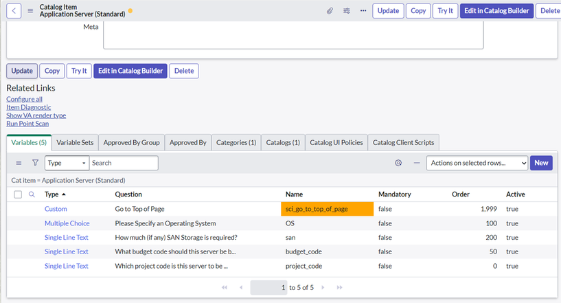The height and width of the screenshot is (303, 561).
Task: Show column search using the magnifier icon
Action: [32, 194]
